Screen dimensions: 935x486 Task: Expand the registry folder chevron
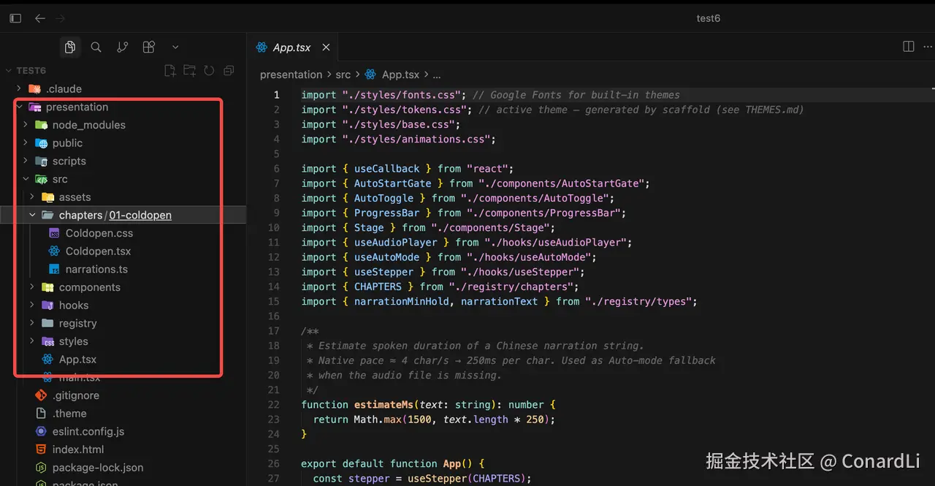[x=32, y=324]
